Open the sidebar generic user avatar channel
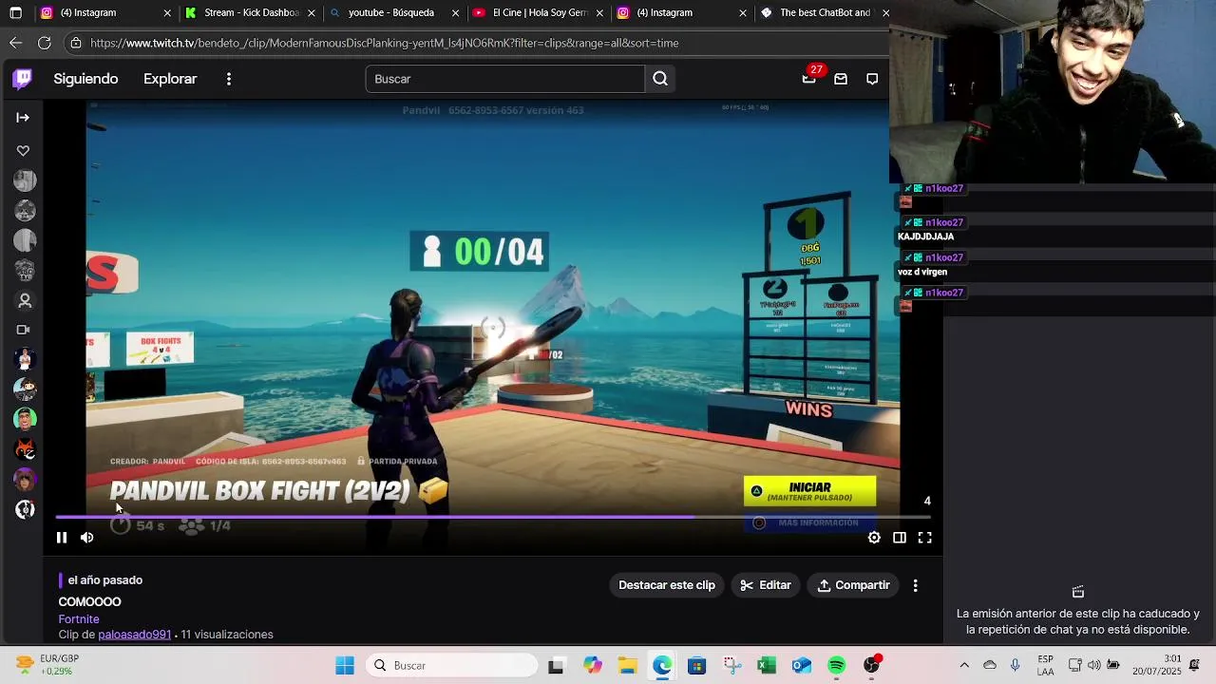The image size is (1216, 684). click(25, 300)
